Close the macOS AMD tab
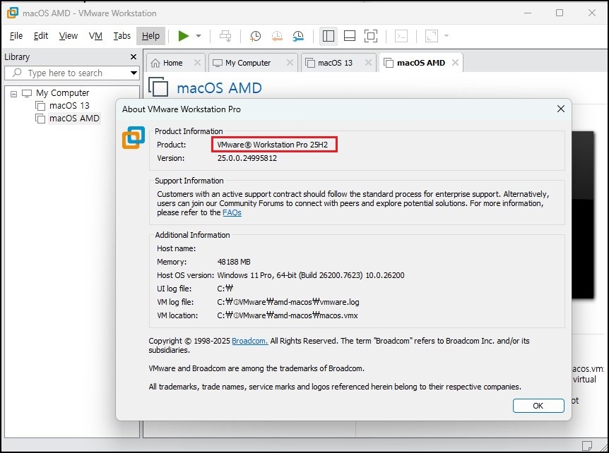 point(455,62)
